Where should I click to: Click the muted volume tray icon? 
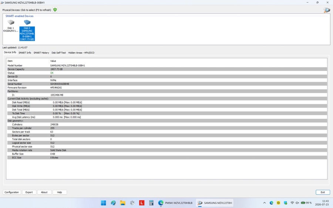click(297, 203)
